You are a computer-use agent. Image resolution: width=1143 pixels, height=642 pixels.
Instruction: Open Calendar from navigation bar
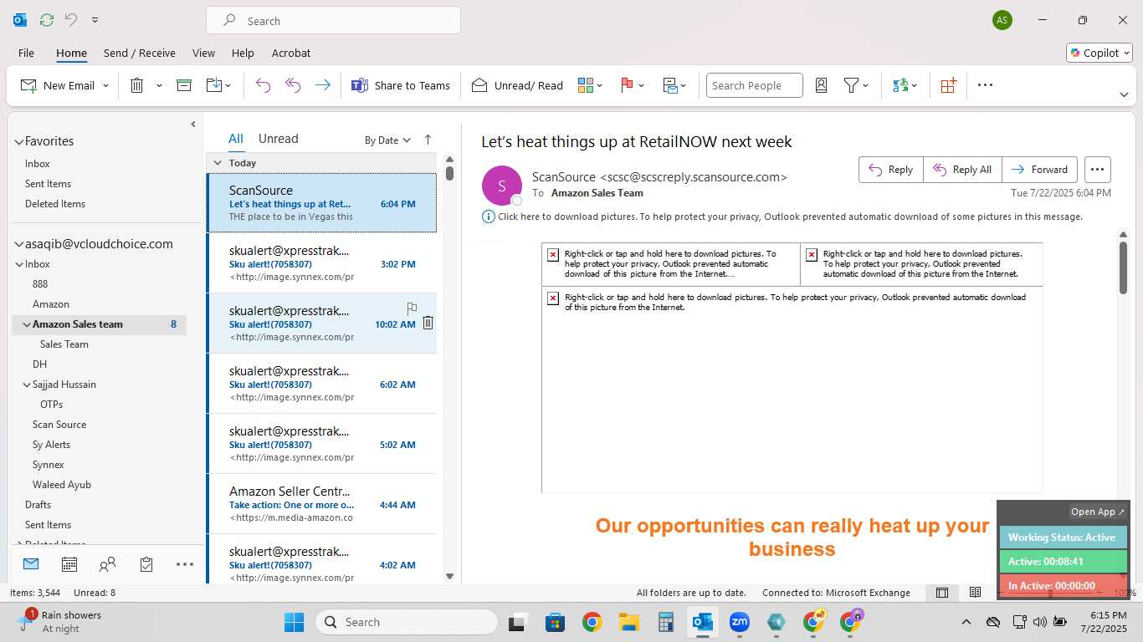69,565
